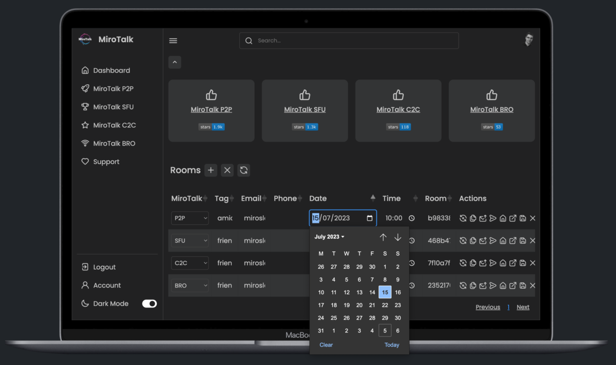Send email invite for the SFU row
The image size is (616, 365).
[483, 241]
